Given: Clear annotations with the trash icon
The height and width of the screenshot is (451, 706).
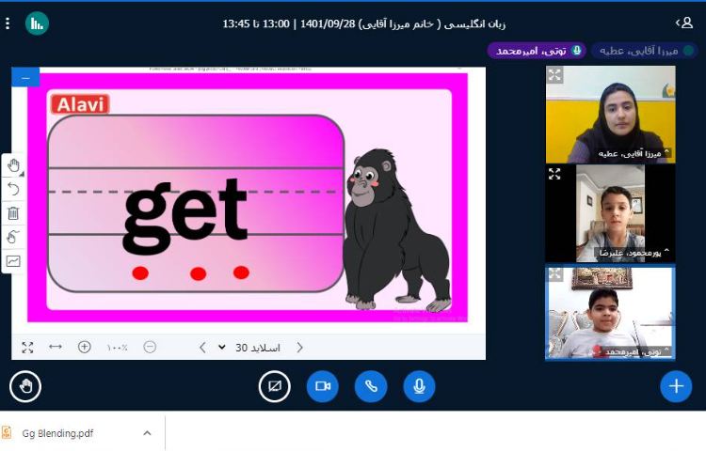Looking at the screenshot, I should (x=13, y=213).
